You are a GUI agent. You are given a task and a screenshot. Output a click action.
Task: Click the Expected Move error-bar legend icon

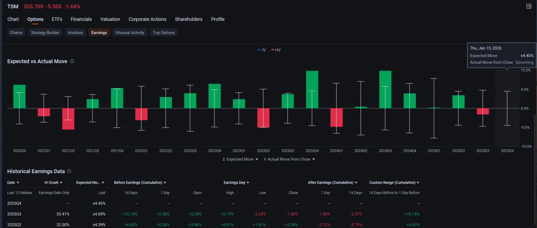(224, 159)
